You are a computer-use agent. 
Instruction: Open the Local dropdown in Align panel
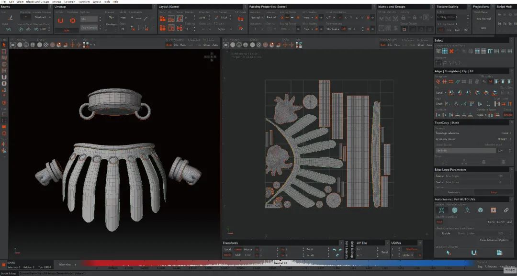[x=440, y=93]
